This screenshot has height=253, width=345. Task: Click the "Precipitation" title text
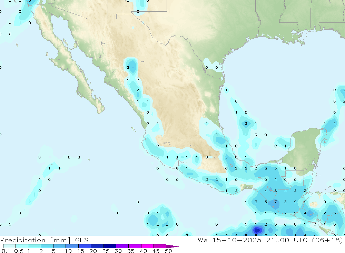[23, 240]
